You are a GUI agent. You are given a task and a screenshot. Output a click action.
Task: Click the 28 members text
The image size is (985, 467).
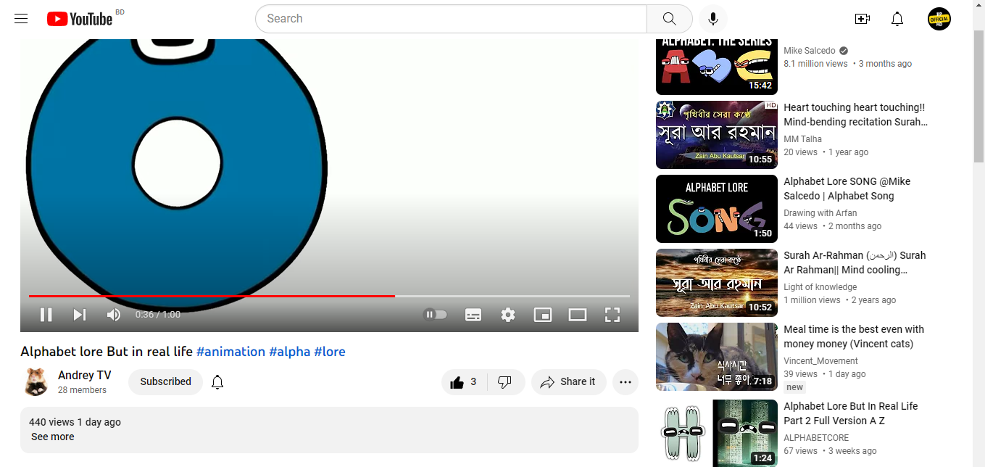[82, 390]
